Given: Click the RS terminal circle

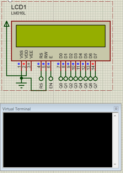Looking at the screenshot, I should [41, 79].
